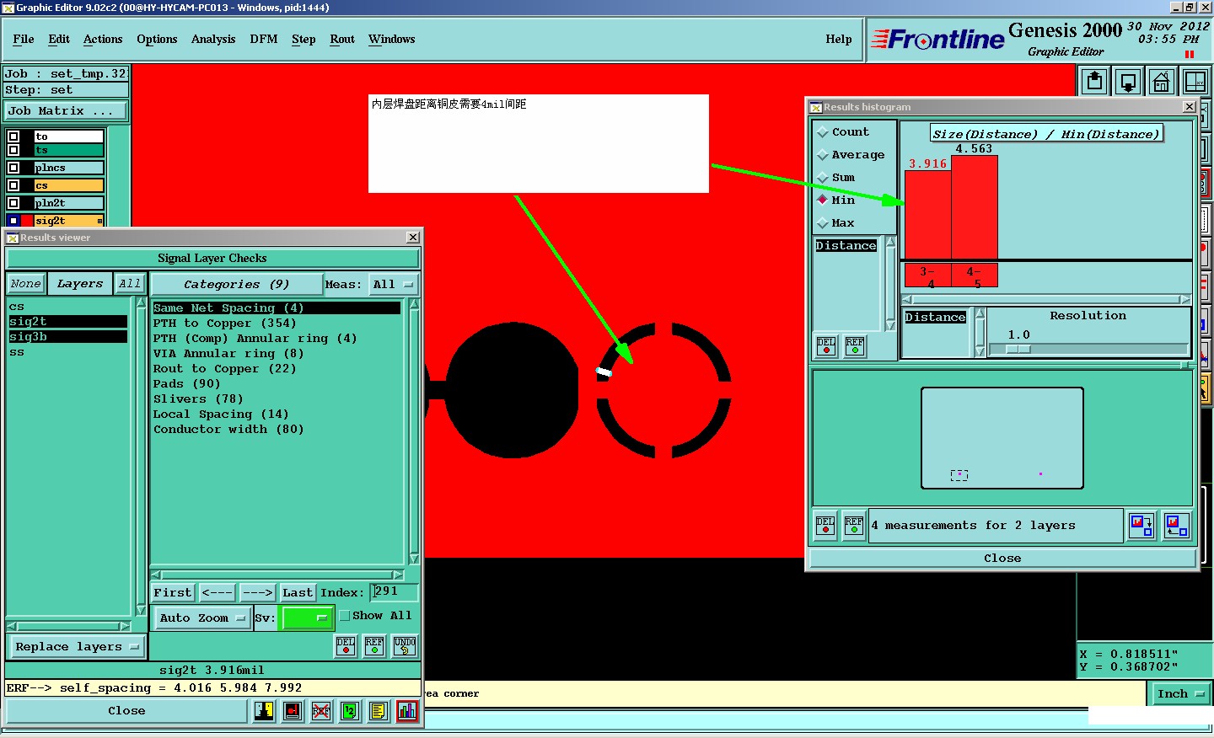
Task: Open the Auto Zoom dropdown
Action: tap(202, 618)
